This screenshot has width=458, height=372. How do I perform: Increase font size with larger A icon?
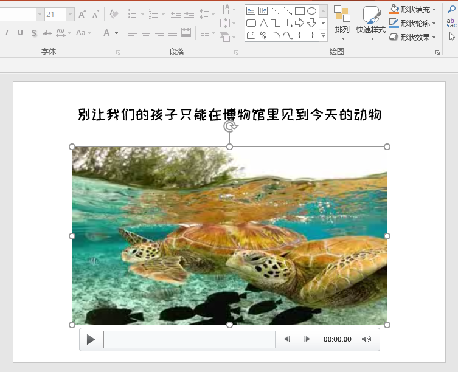click(x=82, y=14)
